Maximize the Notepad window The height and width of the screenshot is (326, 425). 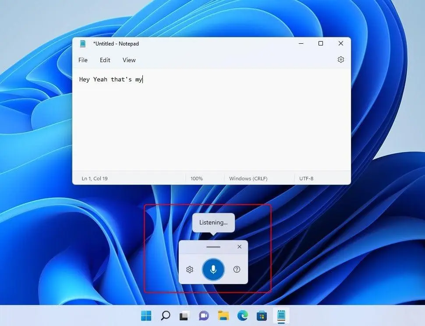(321, 43)
